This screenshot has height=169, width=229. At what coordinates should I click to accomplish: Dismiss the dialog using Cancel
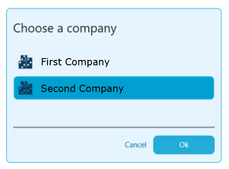click(136, 145)
